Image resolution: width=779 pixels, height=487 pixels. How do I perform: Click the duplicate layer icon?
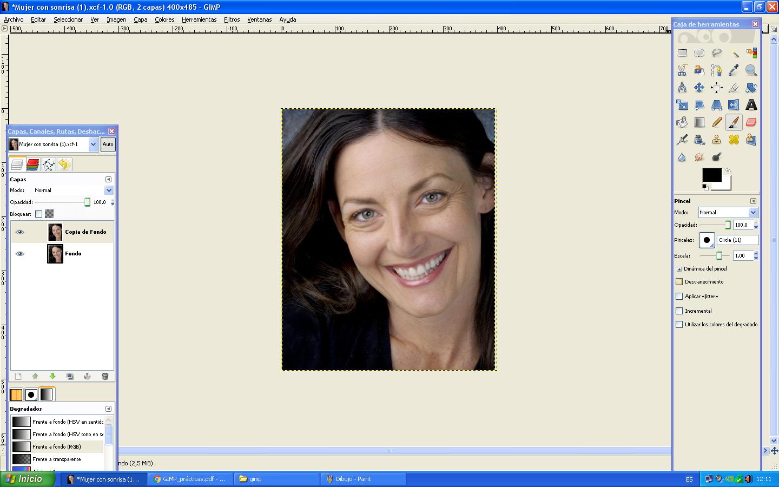coord(70,376)
